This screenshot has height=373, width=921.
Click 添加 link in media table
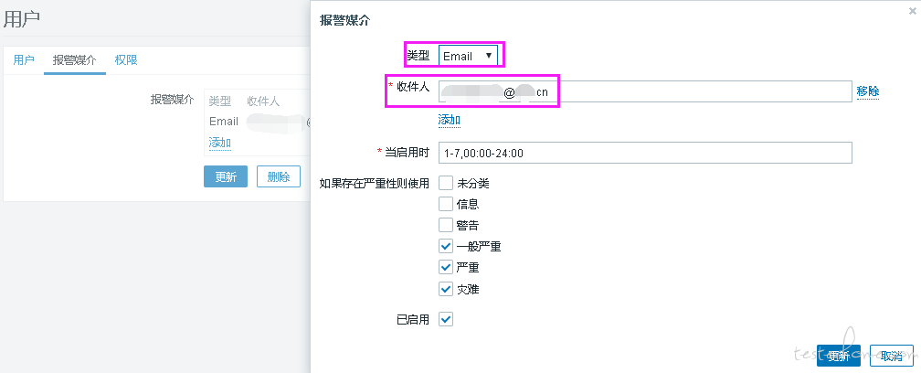click(x=219, y=142)
